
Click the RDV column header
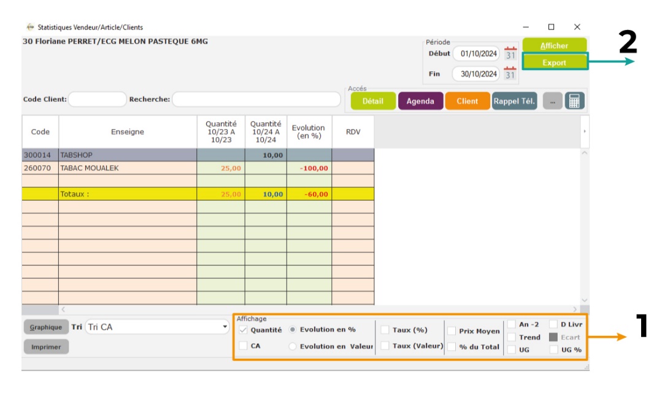click(353, 132)
